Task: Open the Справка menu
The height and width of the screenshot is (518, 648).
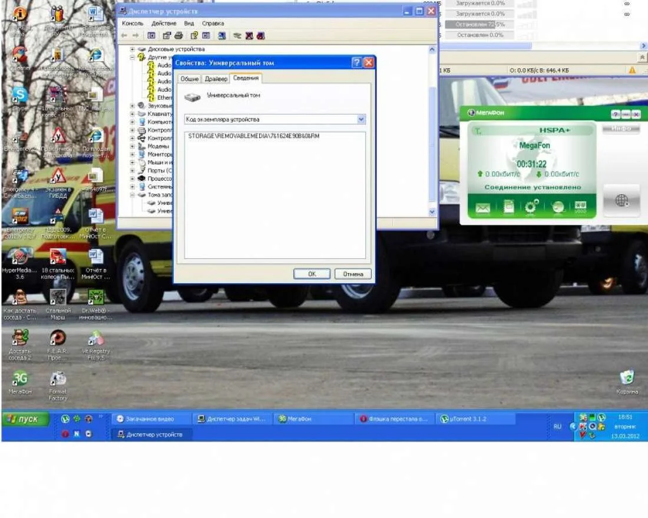Action: pos(213,24)
